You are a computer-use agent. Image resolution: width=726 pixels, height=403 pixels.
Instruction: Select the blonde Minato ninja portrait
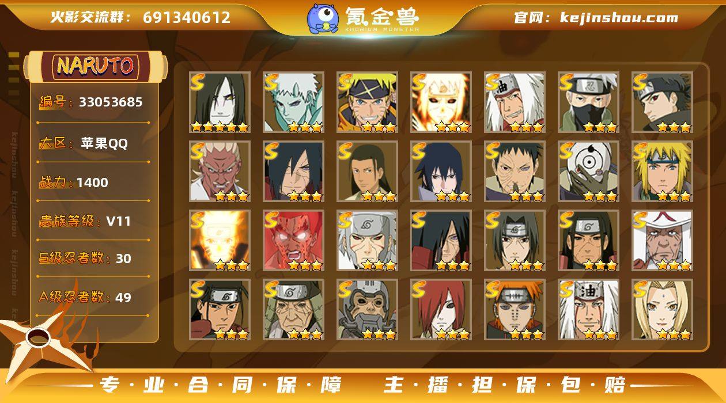[662, 171]
